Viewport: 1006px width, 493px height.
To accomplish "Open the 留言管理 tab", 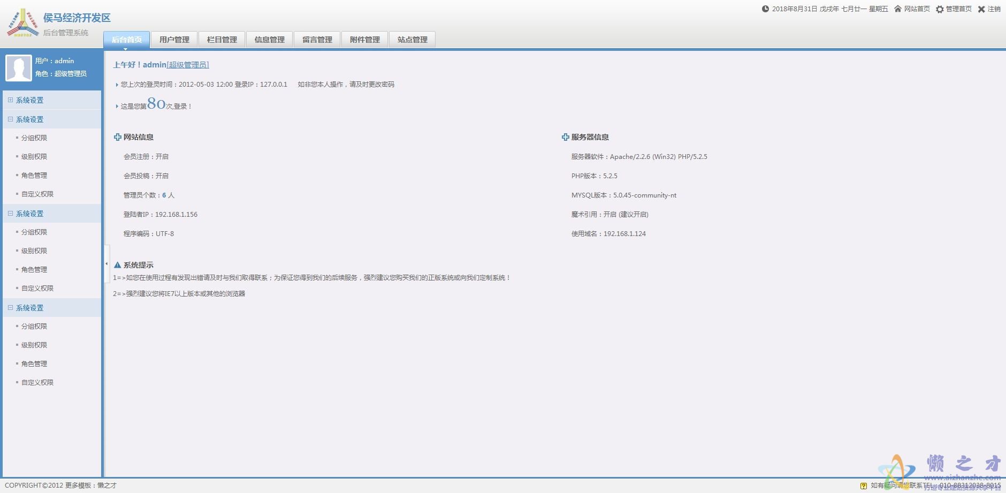I will coord(317,40).
